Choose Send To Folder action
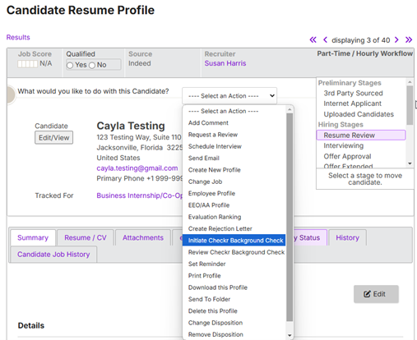417x340 pixels. coord(209,300)
